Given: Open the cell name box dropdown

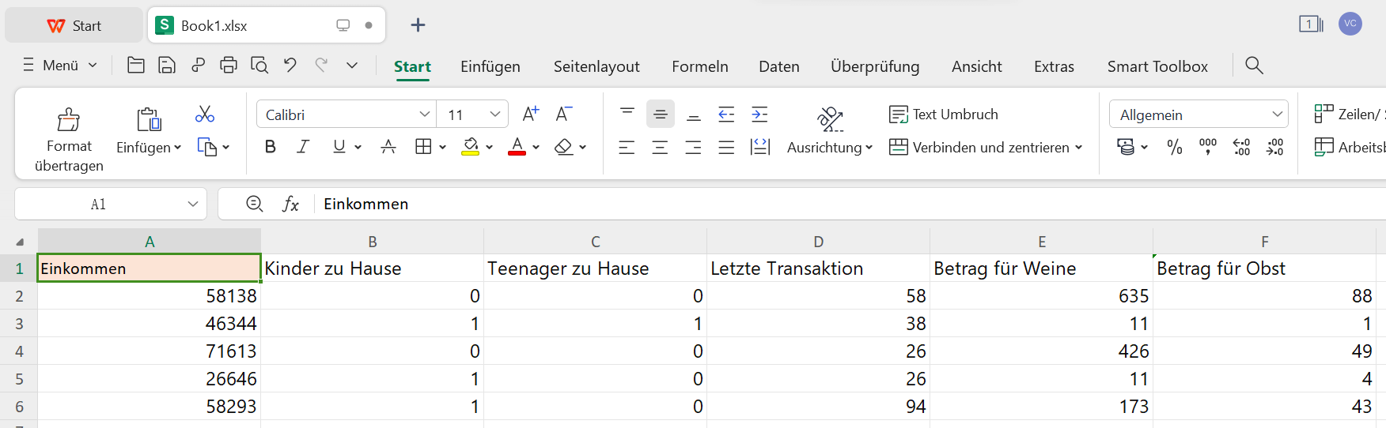Looking at the screenshot, I should pos(193,205).
